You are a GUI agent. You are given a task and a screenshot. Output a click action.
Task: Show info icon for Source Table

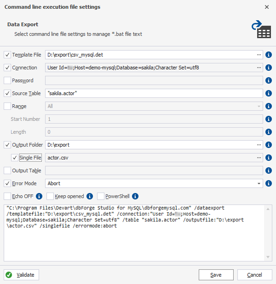(269, 93)
